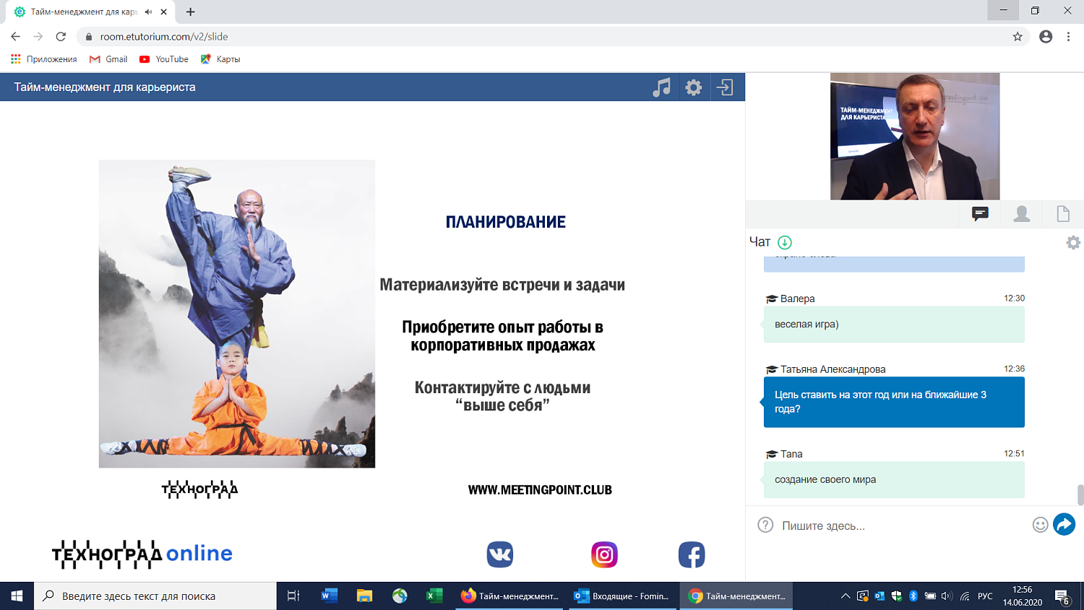Leave the room via the exit icon
This screenshot has width=1084, height=610.
point(726,87)
